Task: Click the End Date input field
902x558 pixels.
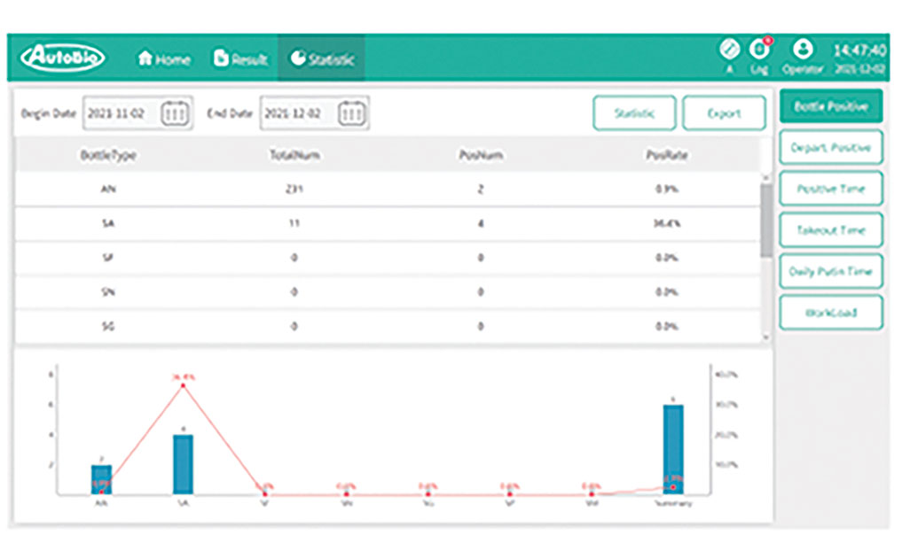Action: pyautogui.click(x=314, y=113)
